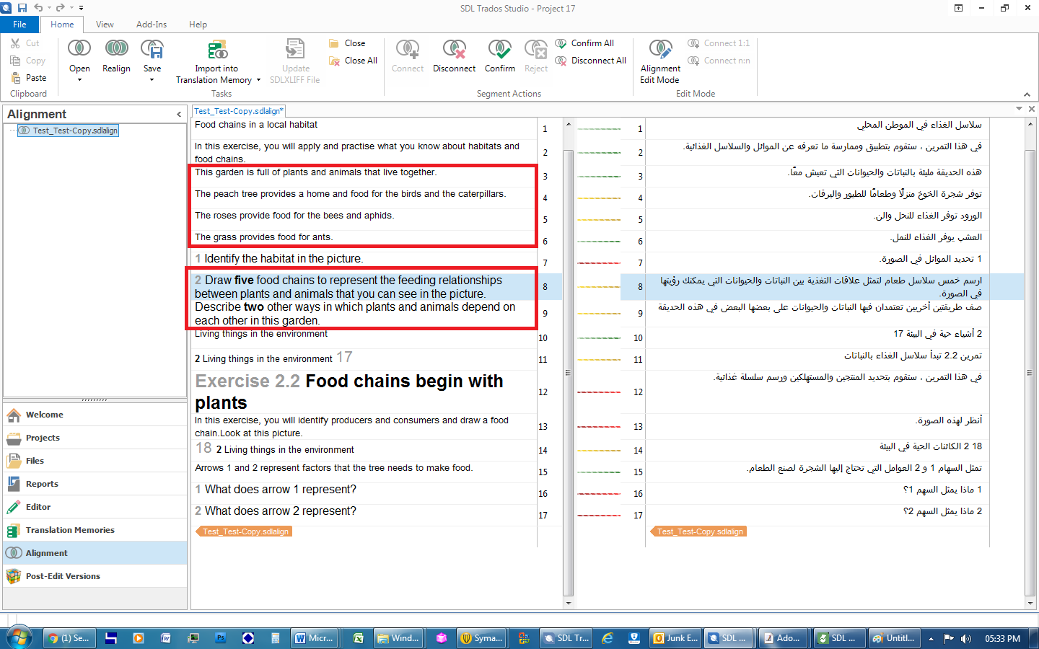Click the volume icon in system tray
The image size is (1039, 649).
(x=966, y=638)
